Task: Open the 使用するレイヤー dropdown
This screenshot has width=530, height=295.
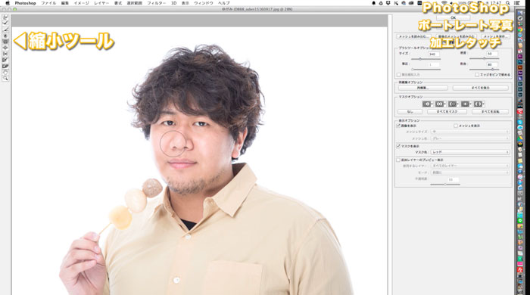Action: (x=470, y=166)
